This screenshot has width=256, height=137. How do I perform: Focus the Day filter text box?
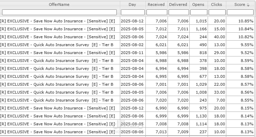coord(133,12)
